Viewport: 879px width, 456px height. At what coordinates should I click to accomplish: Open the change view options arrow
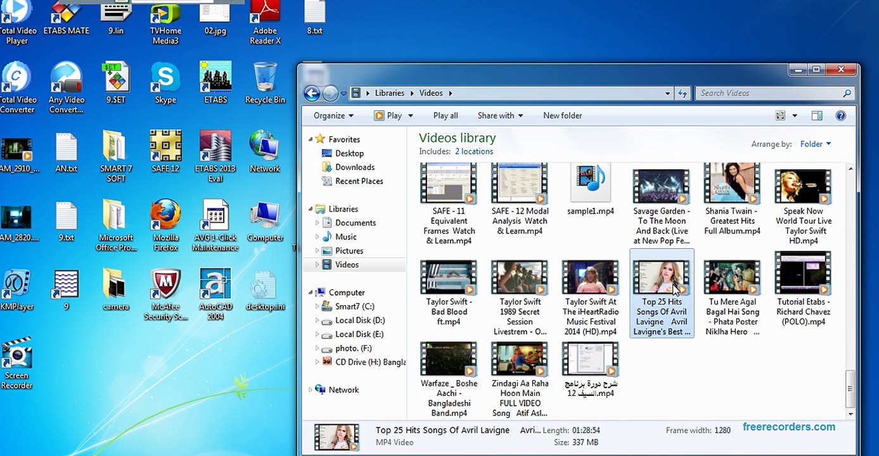(x=795, y=116)
